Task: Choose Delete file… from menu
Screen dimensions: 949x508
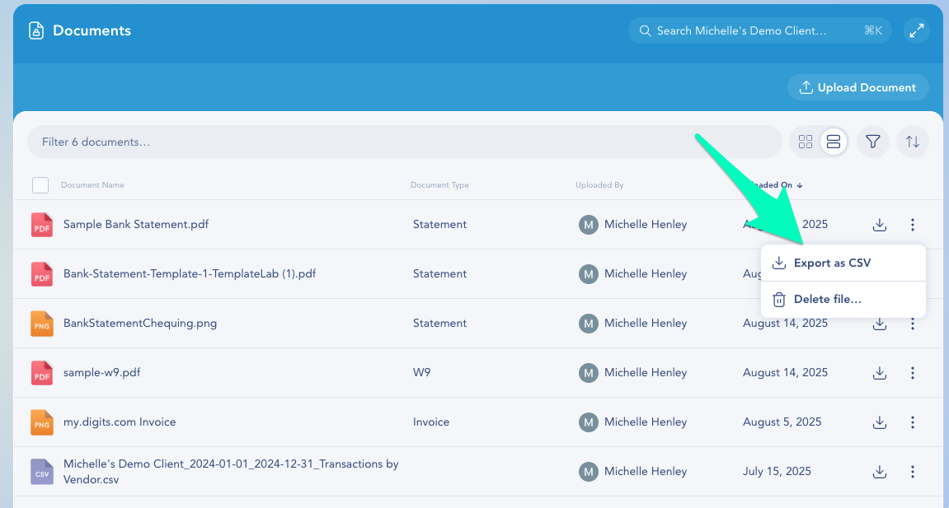Action: click(x=843, y=299)
